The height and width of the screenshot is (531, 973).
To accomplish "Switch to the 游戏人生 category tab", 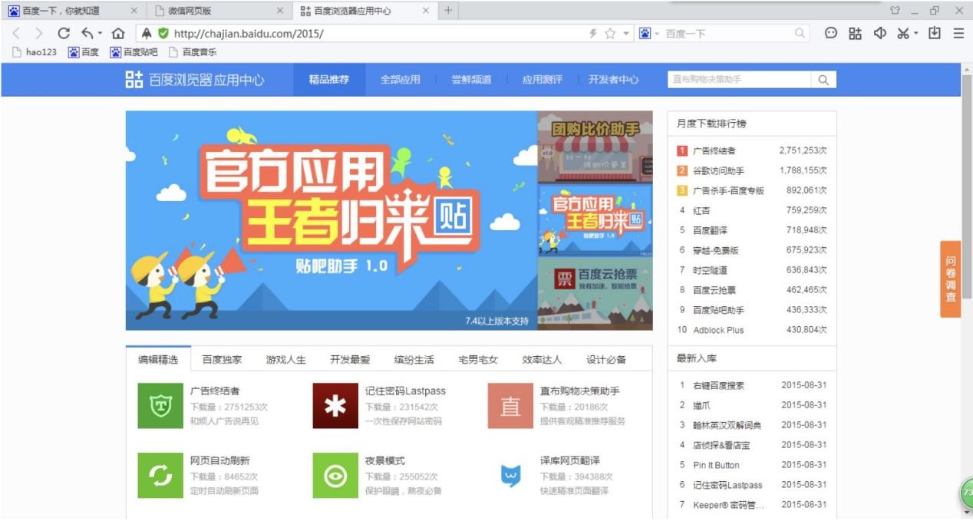I will tap(286, 360).
